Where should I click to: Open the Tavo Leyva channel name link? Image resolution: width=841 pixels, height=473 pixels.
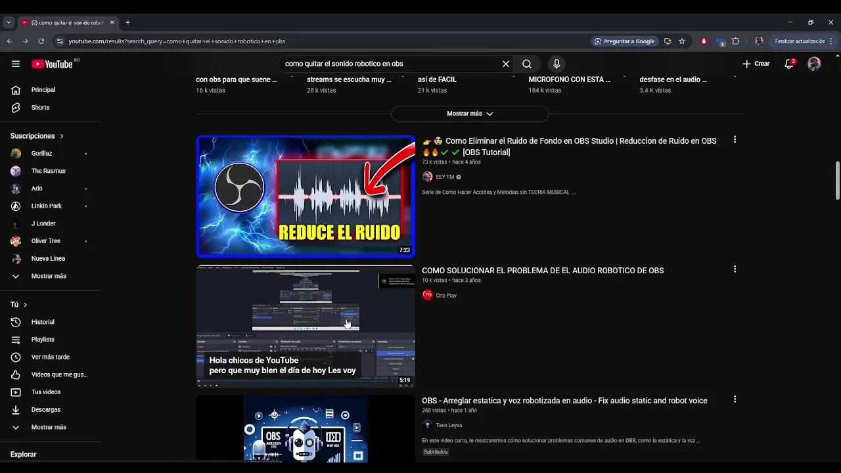[449, 425]
